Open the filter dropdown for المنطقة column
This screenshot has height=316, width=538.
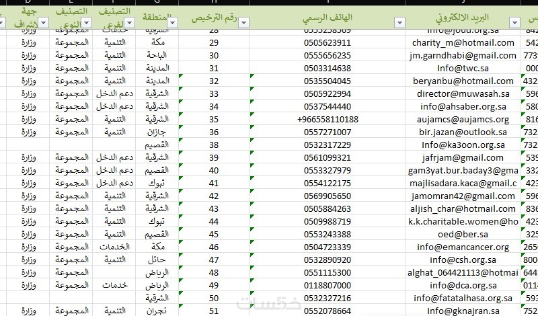(x=173, y=23)
